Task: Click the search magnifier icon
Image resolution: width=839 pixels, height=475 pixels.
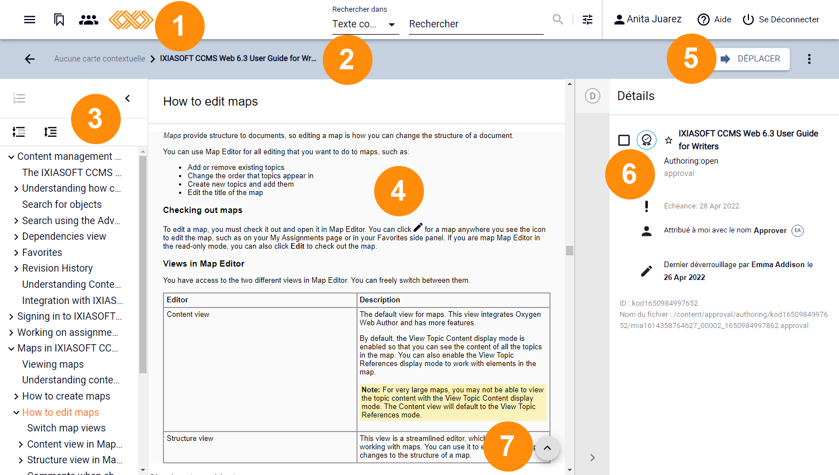Action: pyautogui.click(x=558, y=19)
